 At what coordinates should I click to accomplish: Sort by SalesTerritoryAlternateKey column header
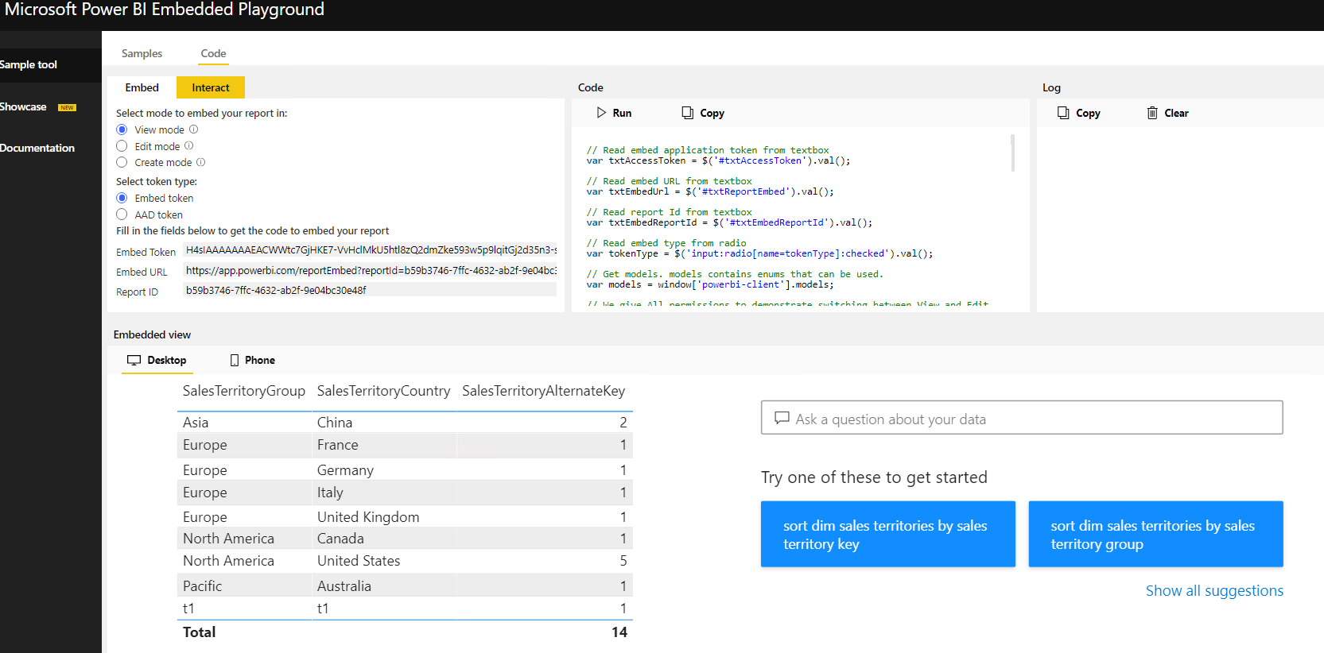pyautogui.click(x=544, y=391)
